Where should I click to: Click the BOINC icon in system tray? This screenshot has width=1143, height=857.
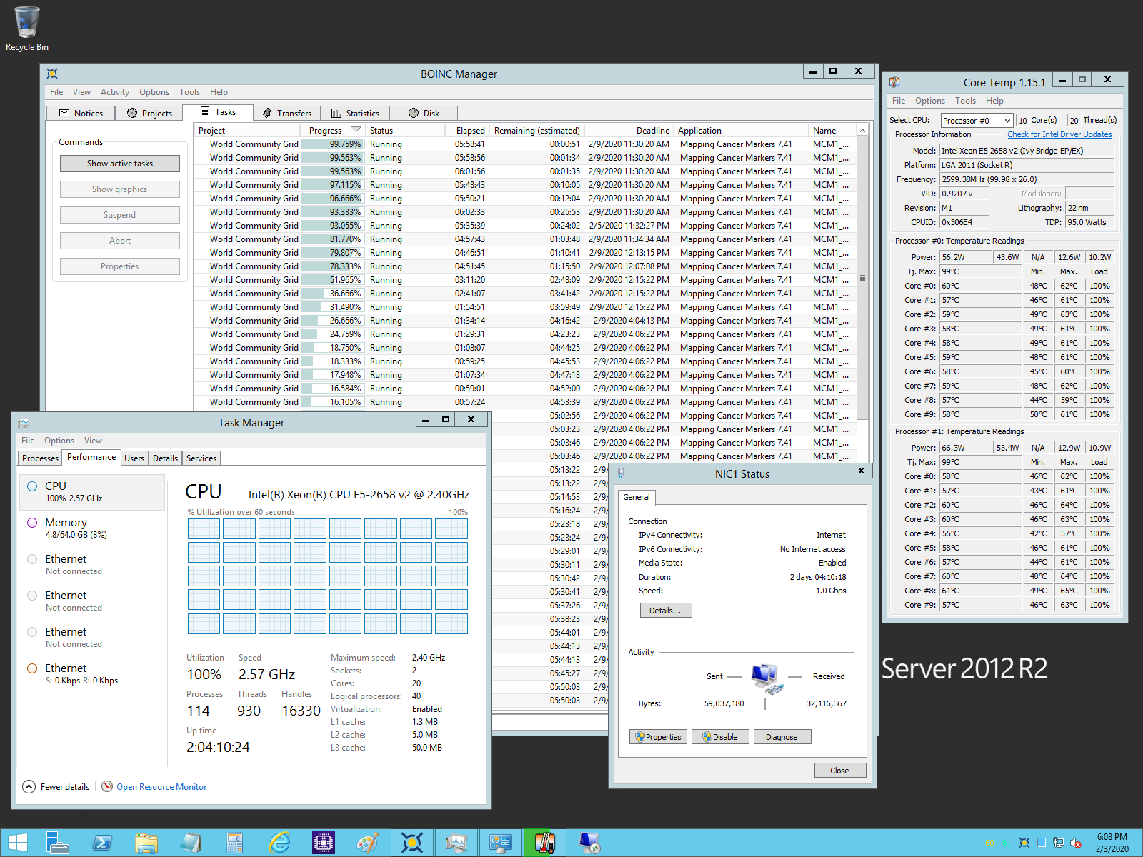(1024, 843)
